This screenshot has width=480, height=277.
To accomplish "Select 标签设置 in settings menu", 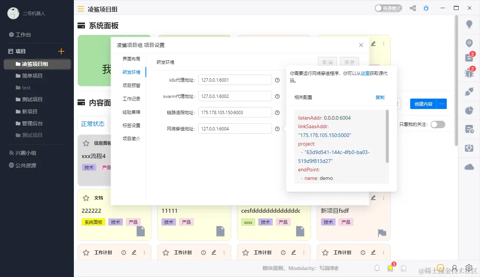I will point(131,125).
